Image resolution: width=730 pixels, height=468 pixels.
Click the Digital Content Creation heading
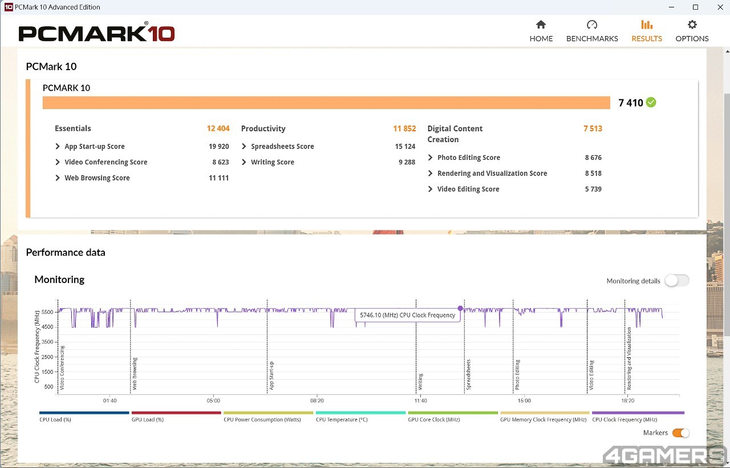click(x=455, y=134)
